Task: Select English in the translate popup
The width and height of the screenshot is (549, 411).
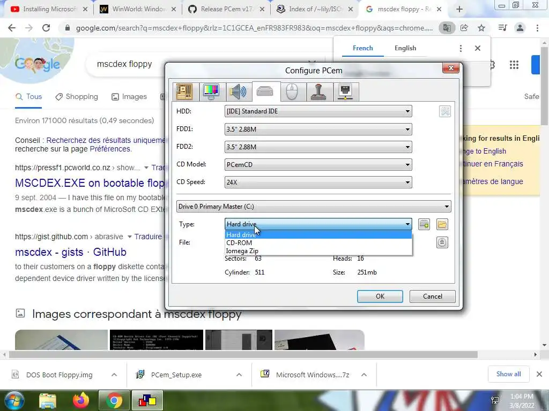Action: click(405, 48)
